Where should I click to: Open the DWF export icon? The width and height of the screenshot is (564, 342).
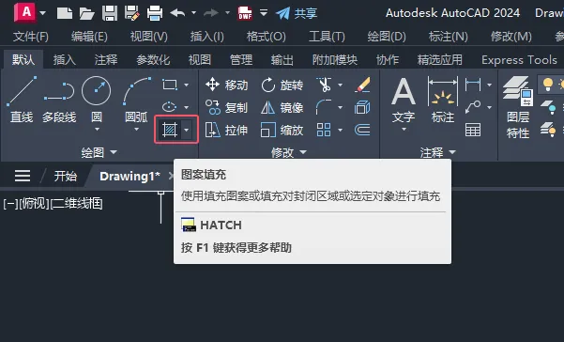(x=245, y=13)
